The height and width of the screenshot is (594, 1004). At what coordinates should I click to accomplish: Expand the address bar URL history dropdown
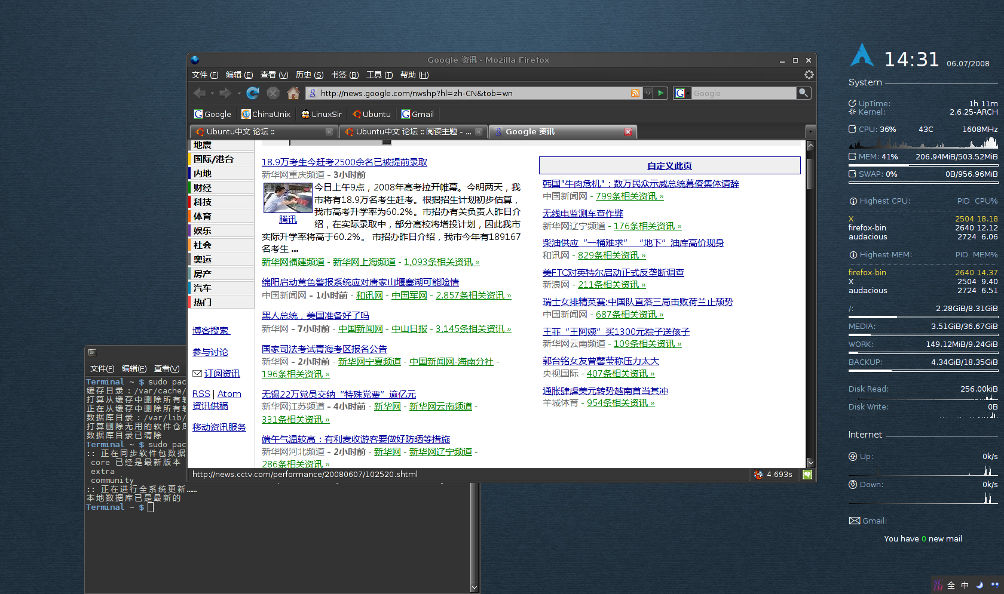pos(647,93)
